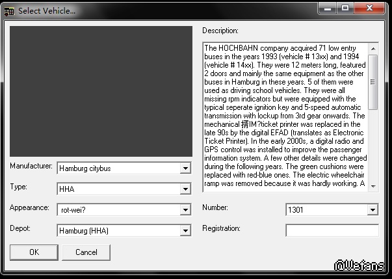Close the Select Vehicle dialog

[x=372, y=8]
